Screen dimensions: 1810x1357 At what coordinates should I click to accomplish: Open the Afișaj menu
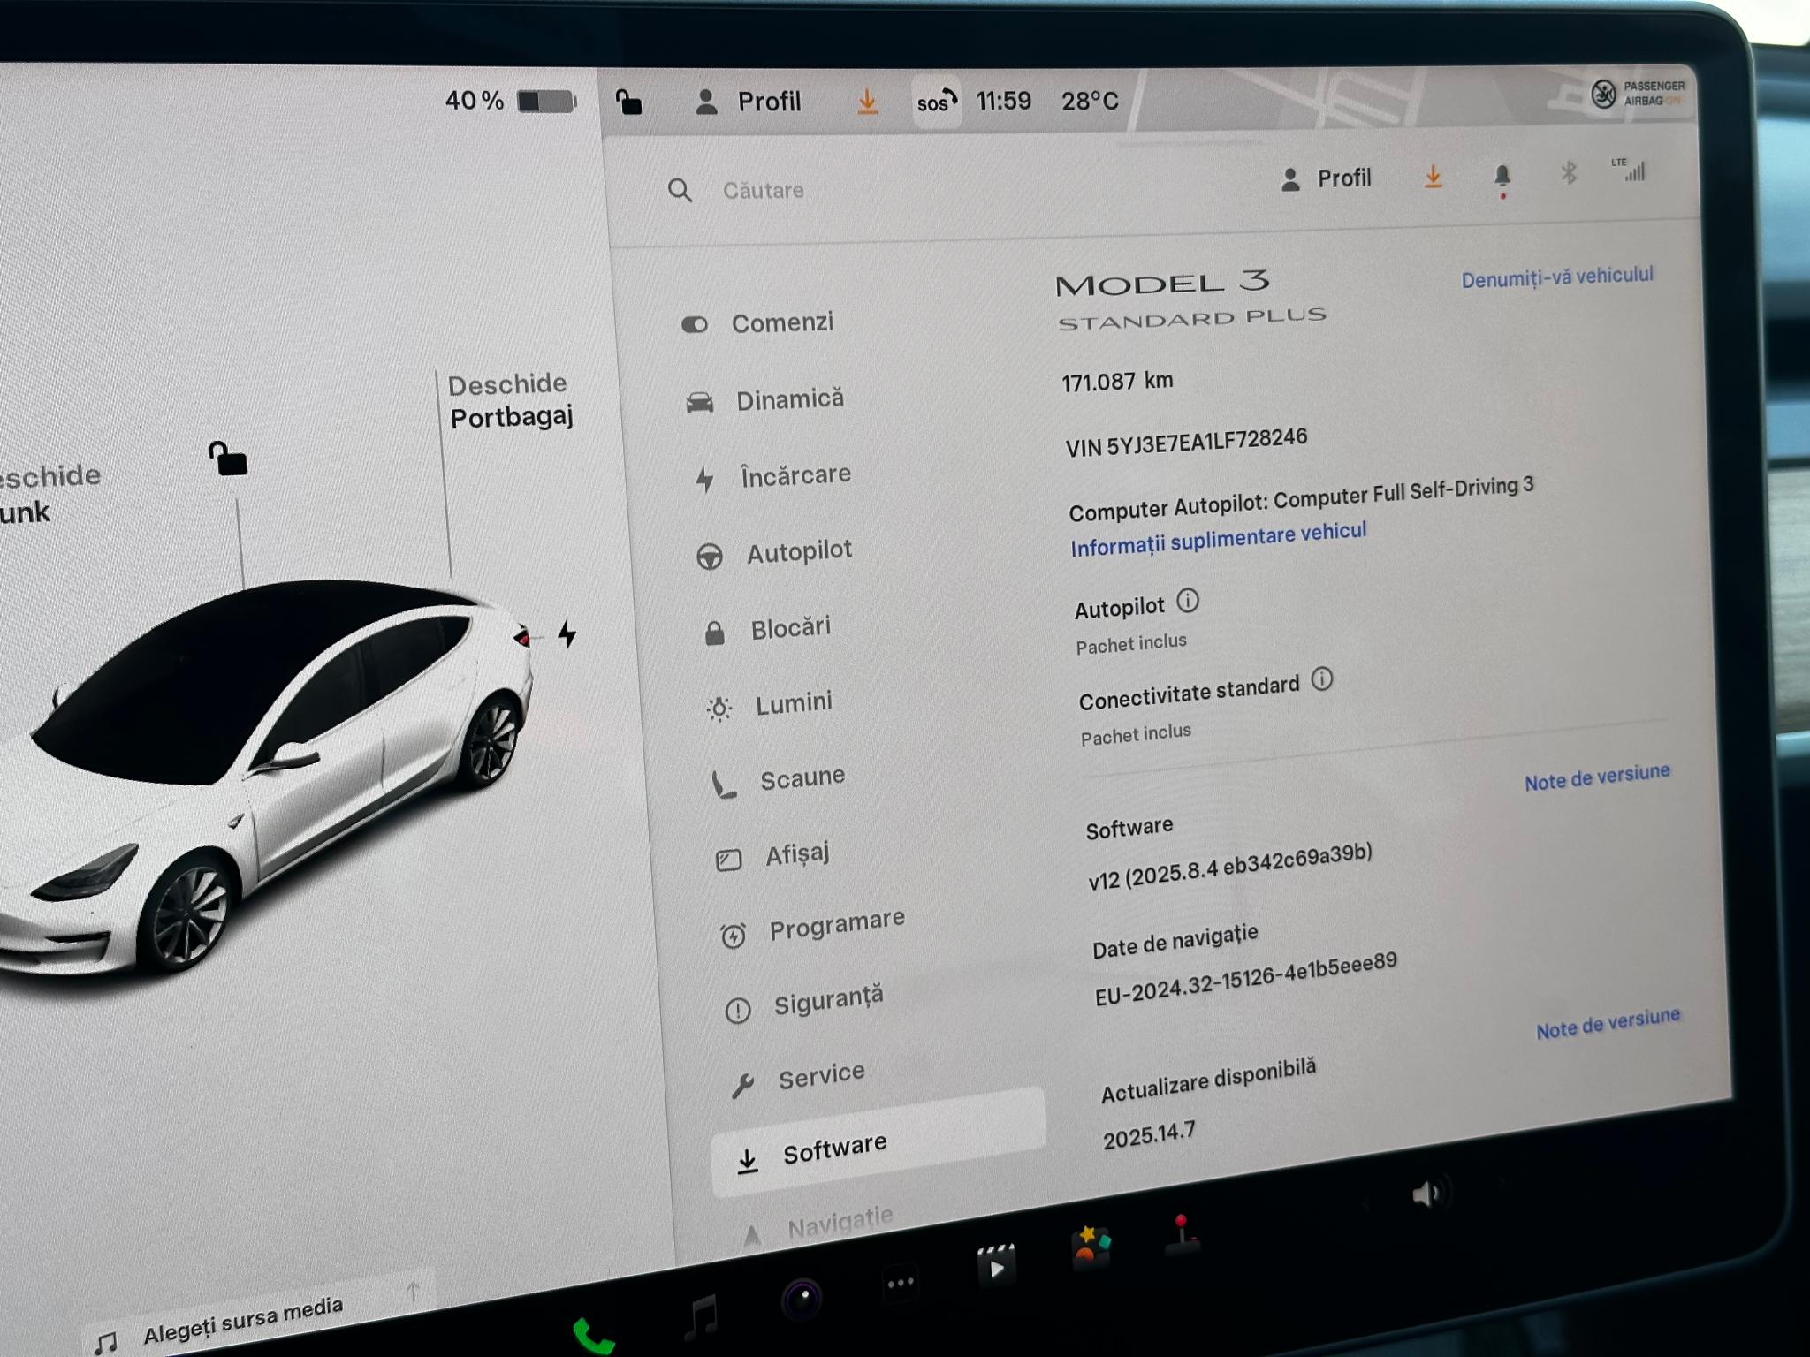pyautogui.click(x=772, y=855)
